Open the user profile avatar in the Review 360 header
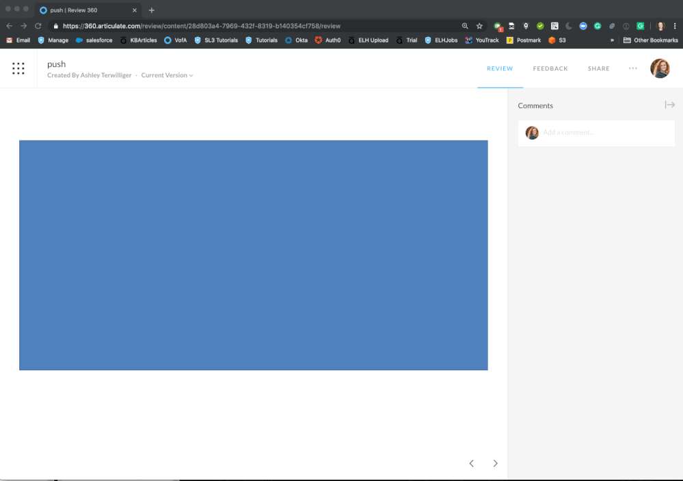 coord(660,68)
